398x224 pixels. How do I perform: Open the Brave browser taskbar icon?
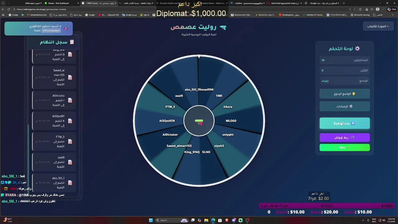coord(227,220)
